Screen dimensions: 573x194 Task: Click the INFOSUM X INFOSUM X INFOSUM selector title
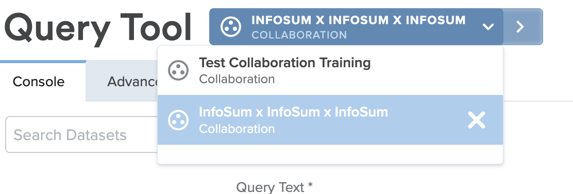(359, 20)
